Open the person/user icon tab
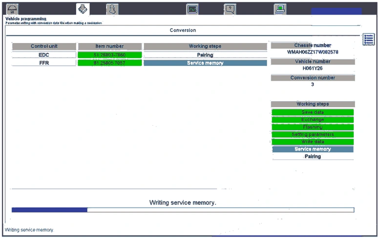This screenshot has width=379, height=238. 112,9
